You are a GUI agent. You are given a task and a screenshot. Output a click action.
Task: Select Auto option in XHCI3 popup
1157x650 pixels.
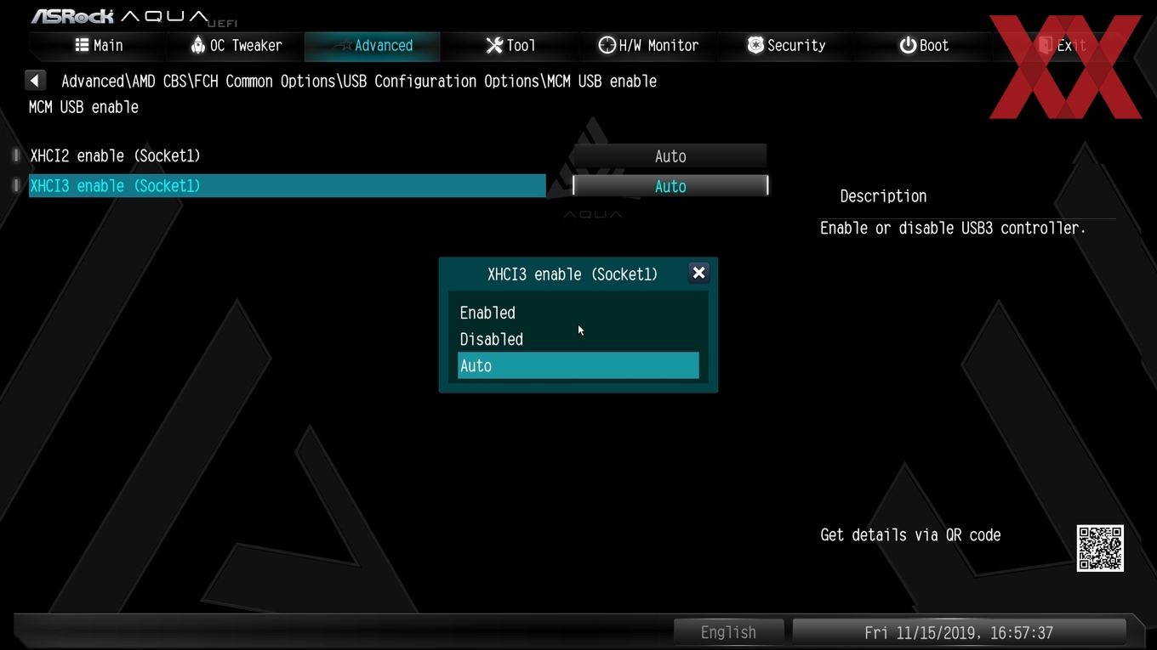coord(578,365)
